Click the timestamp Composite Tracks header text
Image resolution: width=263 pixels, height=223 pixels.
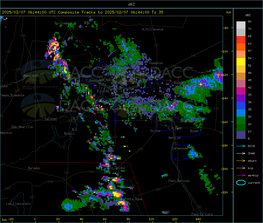tap(82, 12)
